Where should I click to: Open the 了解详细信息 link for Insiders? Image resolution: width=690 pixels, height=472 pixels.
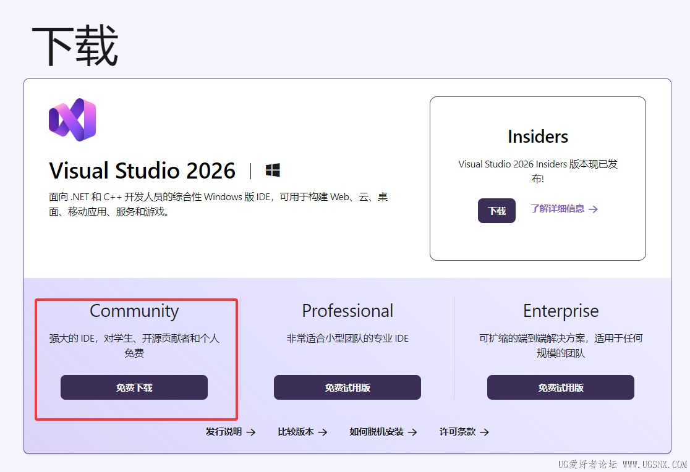click(564, 209)
